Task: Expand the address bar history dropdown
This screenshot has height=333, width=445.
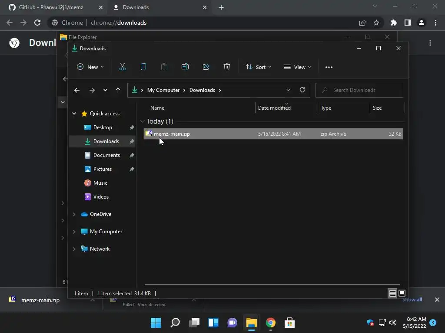Action: click(x=288, y=90)
